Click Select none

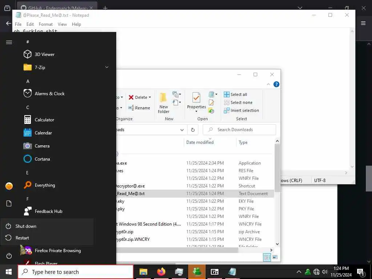click(x=238, y=102)
